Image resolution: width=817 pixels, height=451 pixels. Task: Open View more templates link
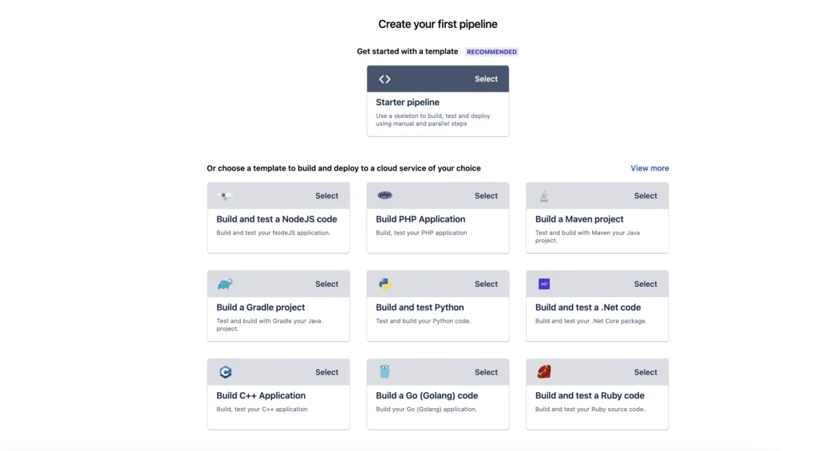pos(649,168)
